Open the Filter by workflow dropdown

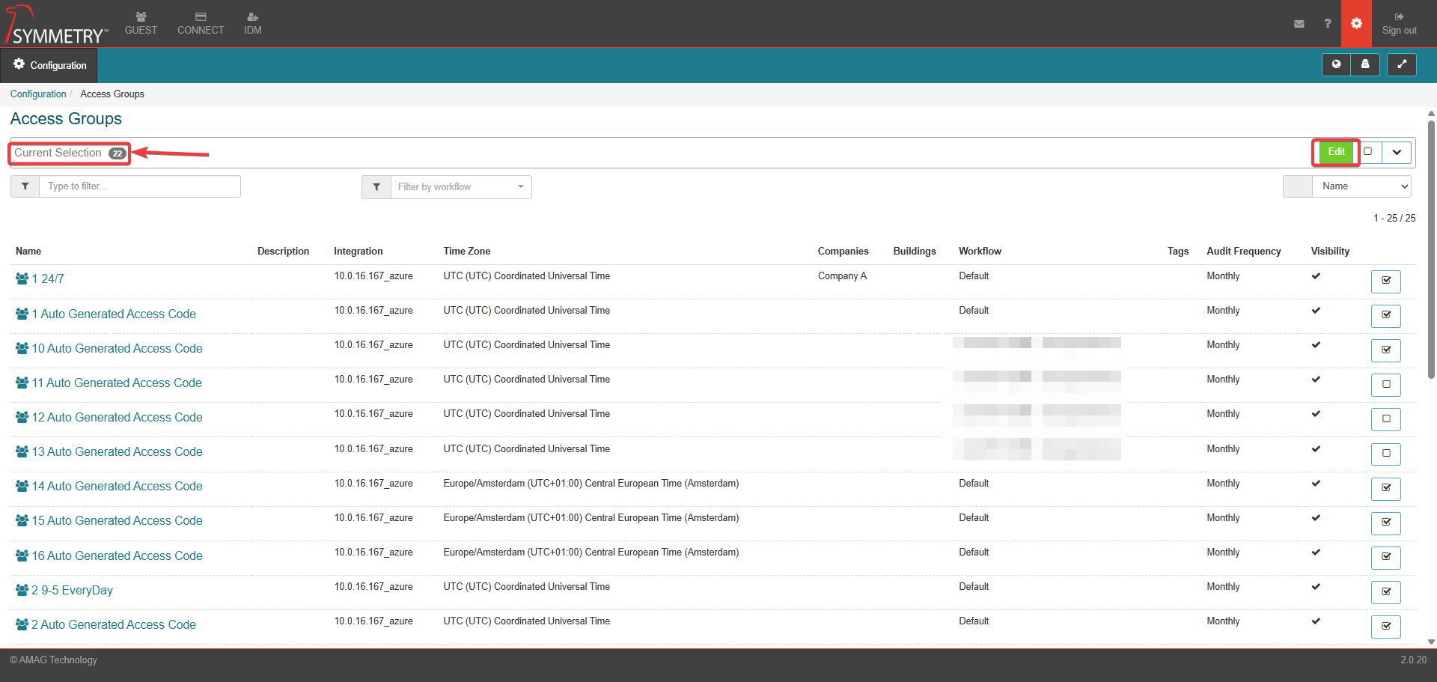(460, 187)
